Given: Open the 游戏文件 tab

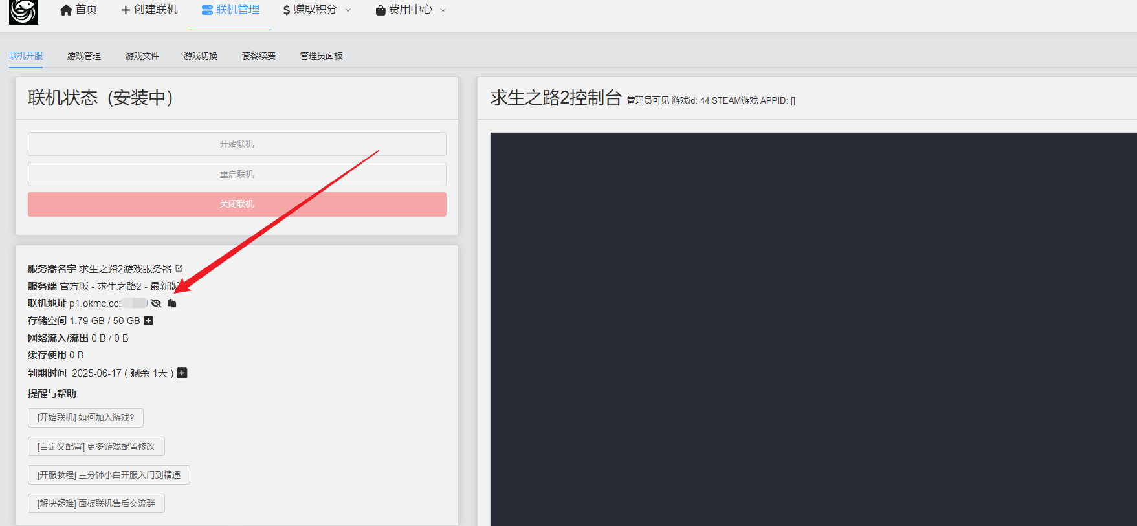Looking at the screenshot, I should pyautogui.click(x=142, y=56).
